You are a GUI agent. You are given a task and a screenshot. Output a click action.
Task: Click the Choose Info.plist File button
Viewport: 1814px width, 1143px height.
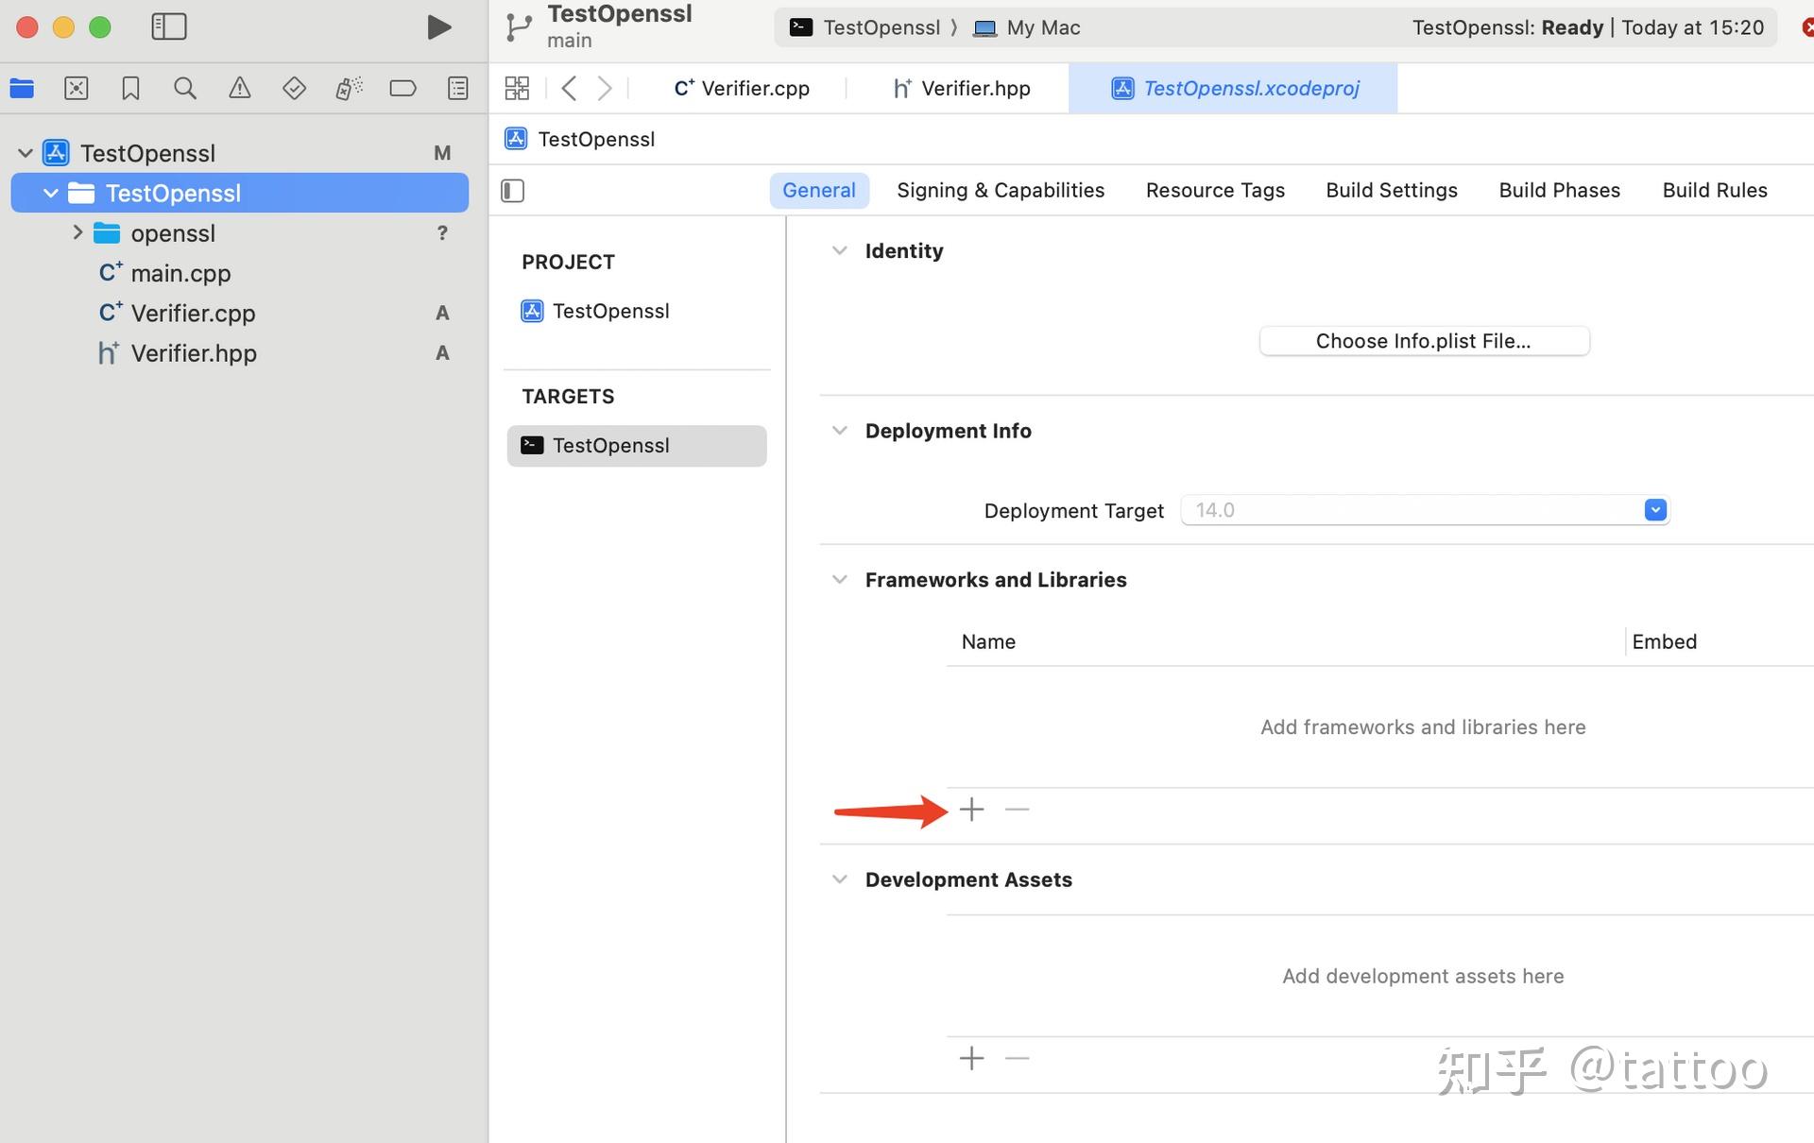[x=1423, y=341]
